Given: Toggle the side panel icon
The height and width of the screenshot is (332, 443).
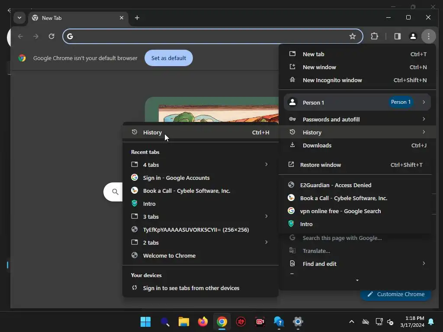Looking at the screenshot, I should click(397, 36).
